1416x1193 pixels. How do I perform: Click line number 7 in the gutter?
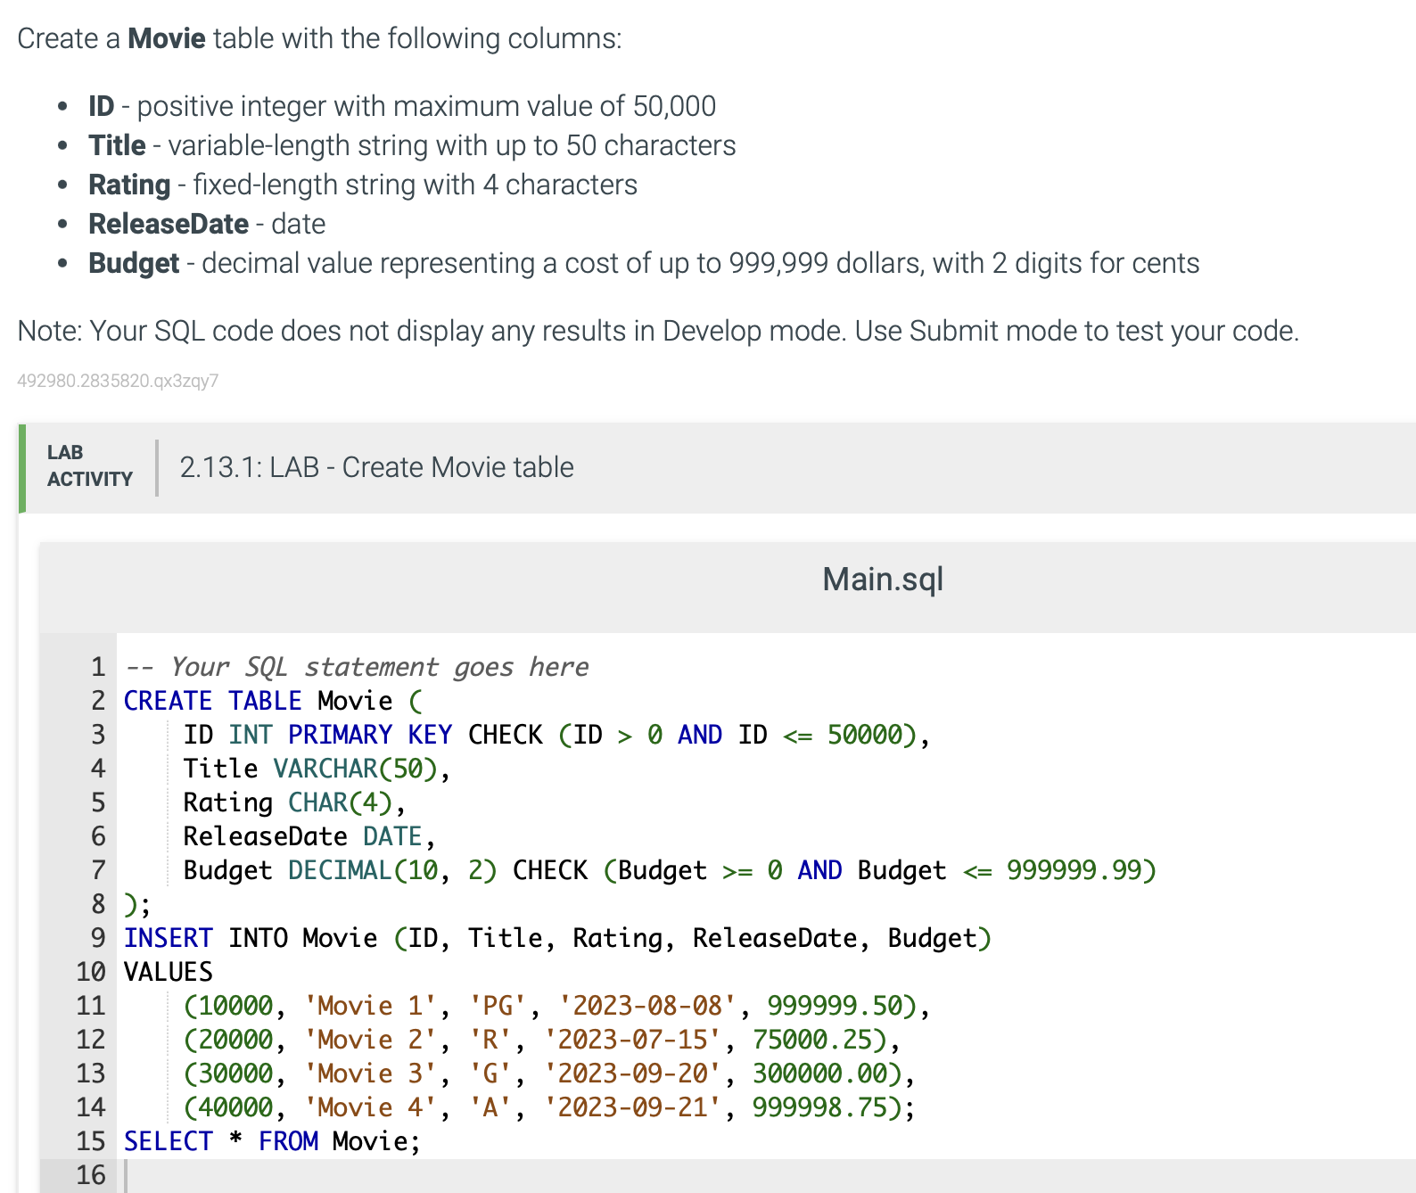(x=98, y=870)
